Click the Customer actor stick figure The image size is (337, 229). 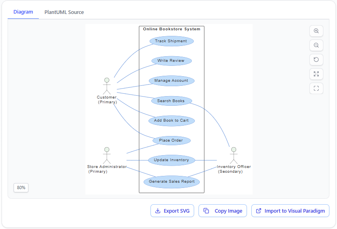[106, 86]
